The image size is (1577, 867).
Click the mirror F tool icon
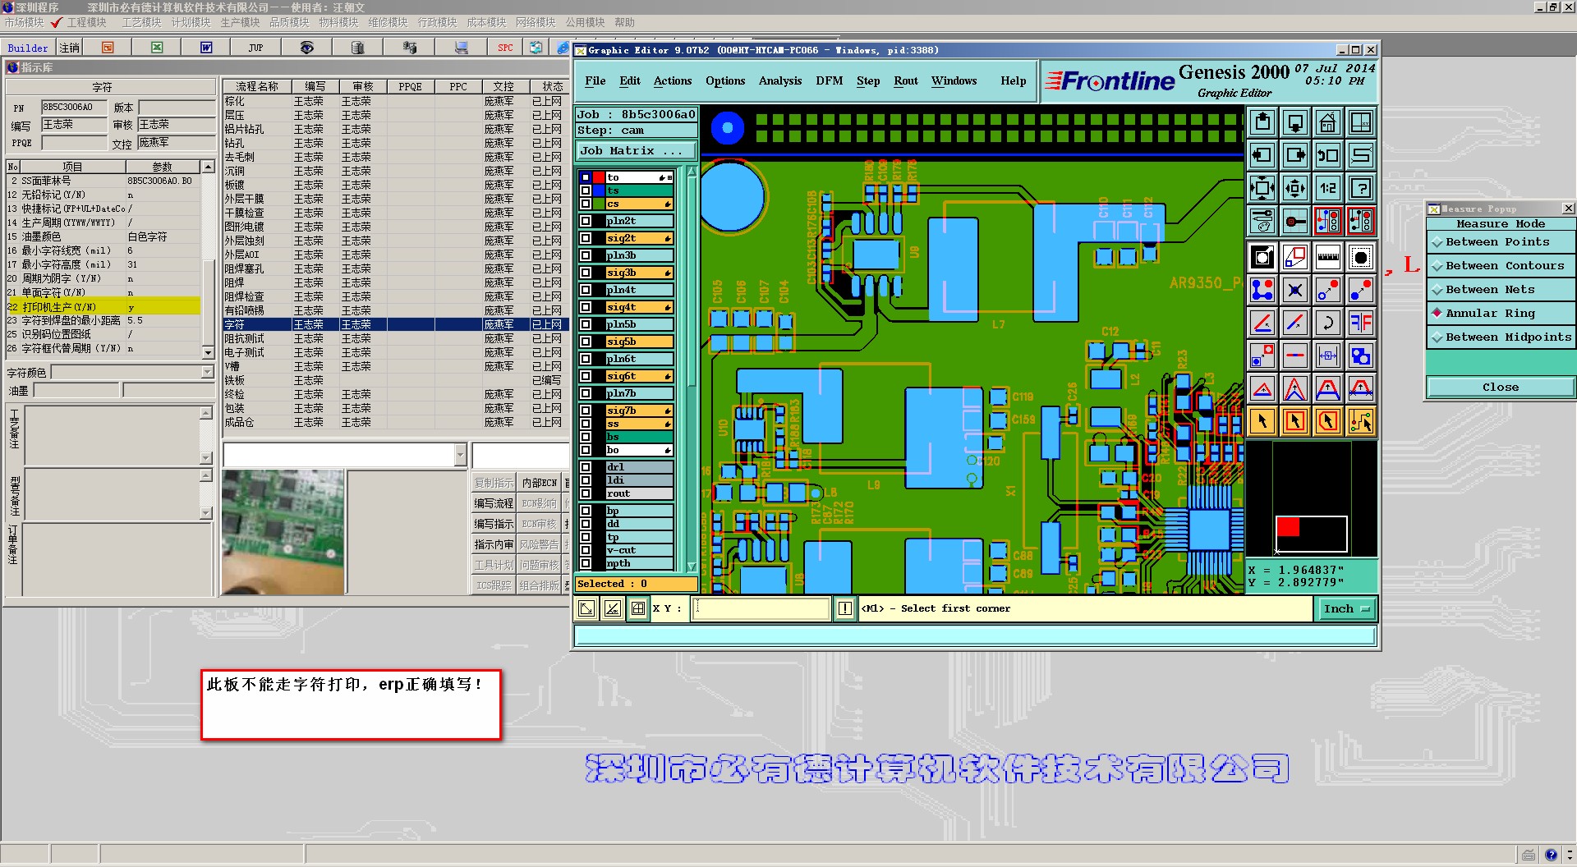[x=1361, y=323]
